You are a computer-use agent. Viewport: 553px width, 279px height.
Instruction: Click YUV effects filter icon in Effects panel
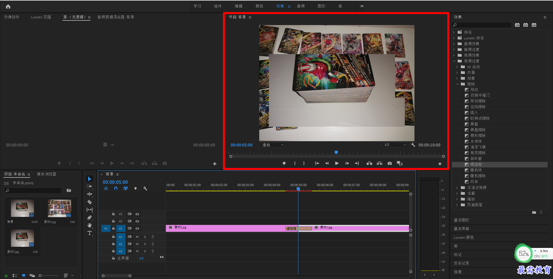click(x=534, y=25)
